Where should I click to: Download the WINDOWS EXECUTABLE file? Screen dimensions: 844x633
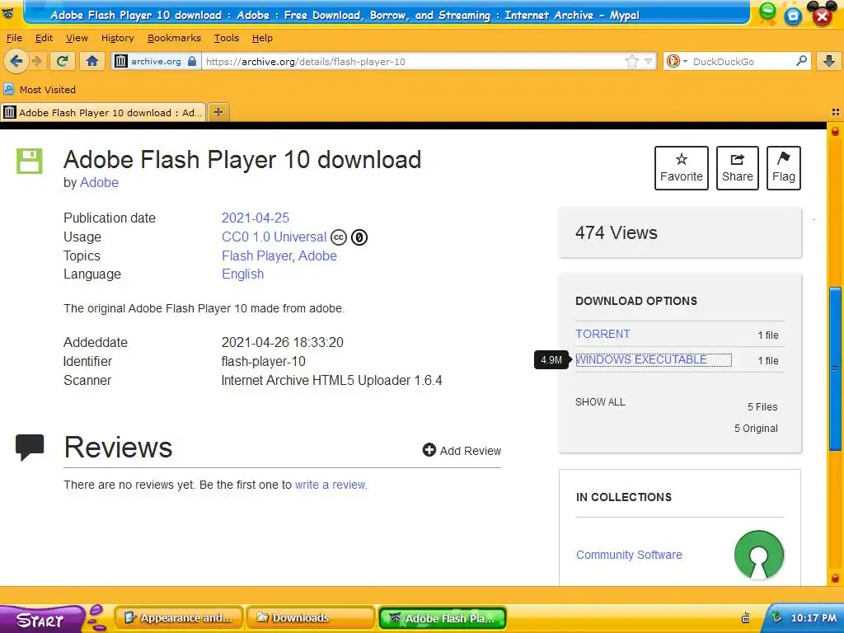click(x=641, y=359)
